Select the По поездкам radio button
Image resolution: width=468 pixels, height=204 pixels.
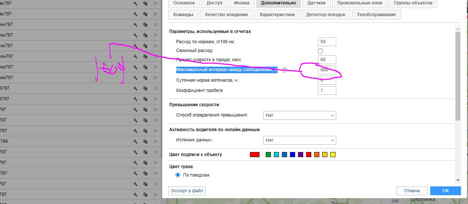point(178,175)
